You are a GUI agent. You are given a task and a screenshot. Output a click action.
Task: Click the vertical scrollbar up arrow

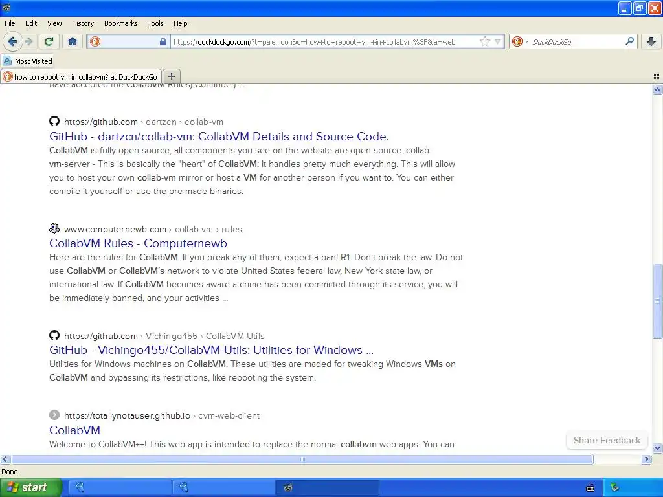tap(657, 89)
